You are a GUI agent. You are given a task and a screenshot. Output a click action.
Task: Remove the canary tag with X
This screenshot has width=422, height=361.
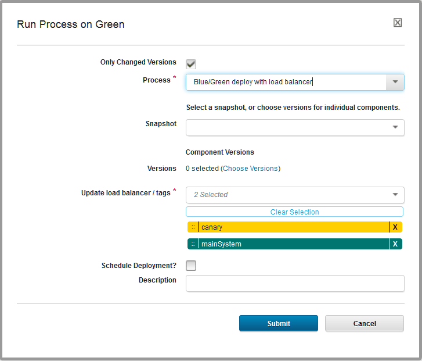395,227
